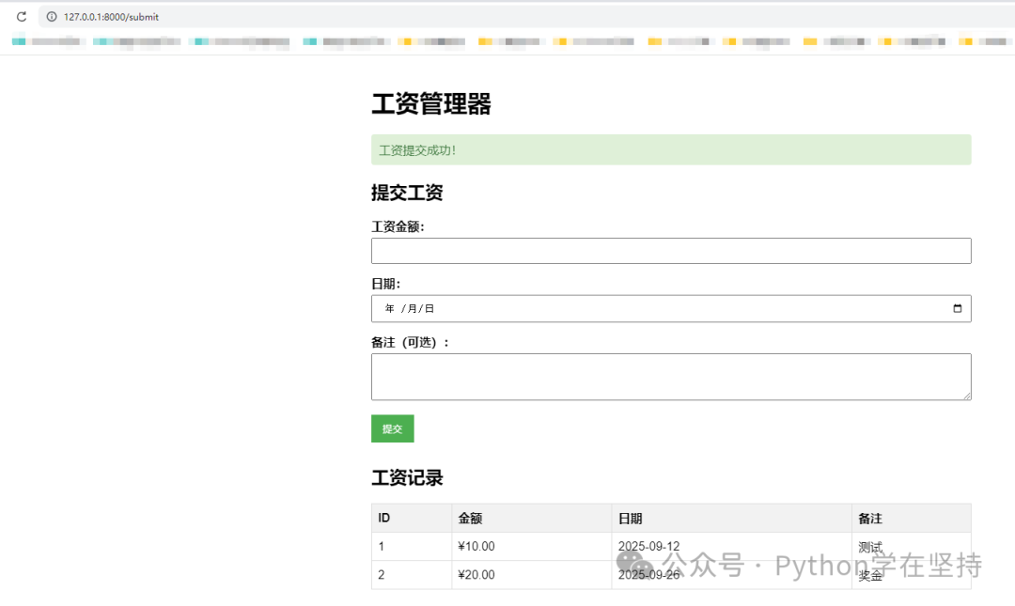Click the ID column header
1015x606 pixels.
coord(412,518)
